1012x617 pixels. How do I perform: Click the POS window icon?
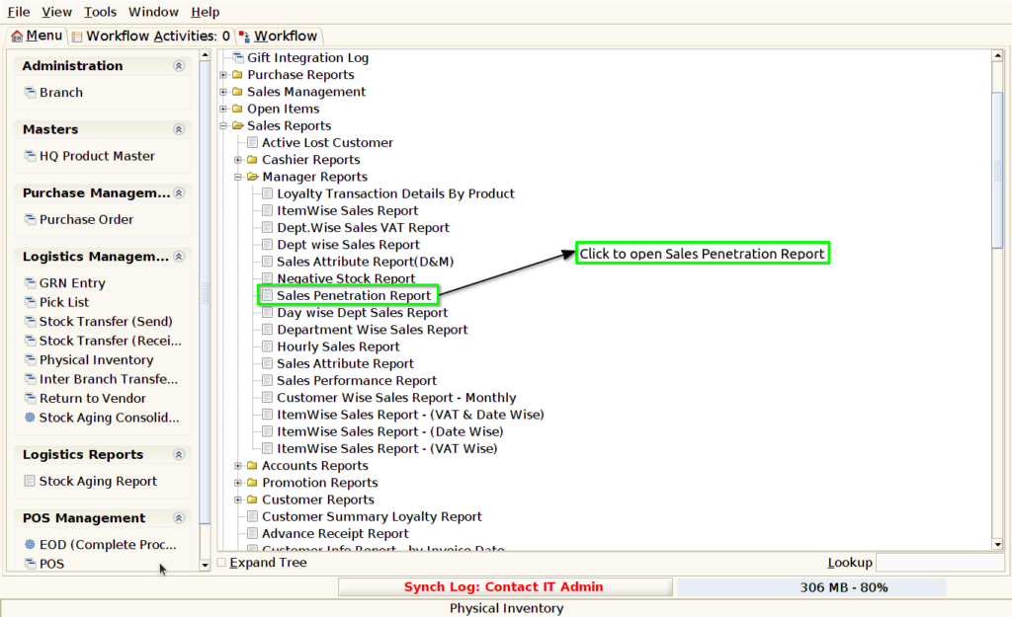pos(30,564)
